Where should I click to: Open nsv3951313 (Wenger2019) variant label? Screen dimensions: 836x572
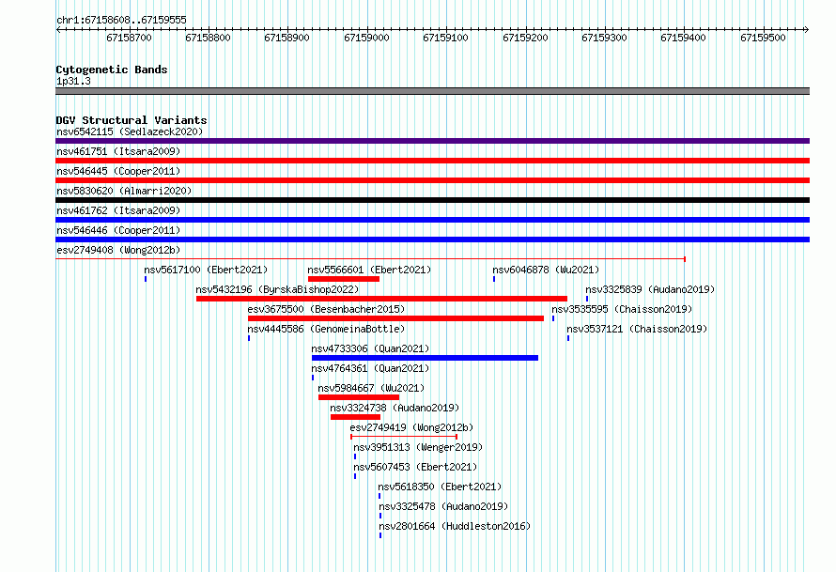point(418,447)
